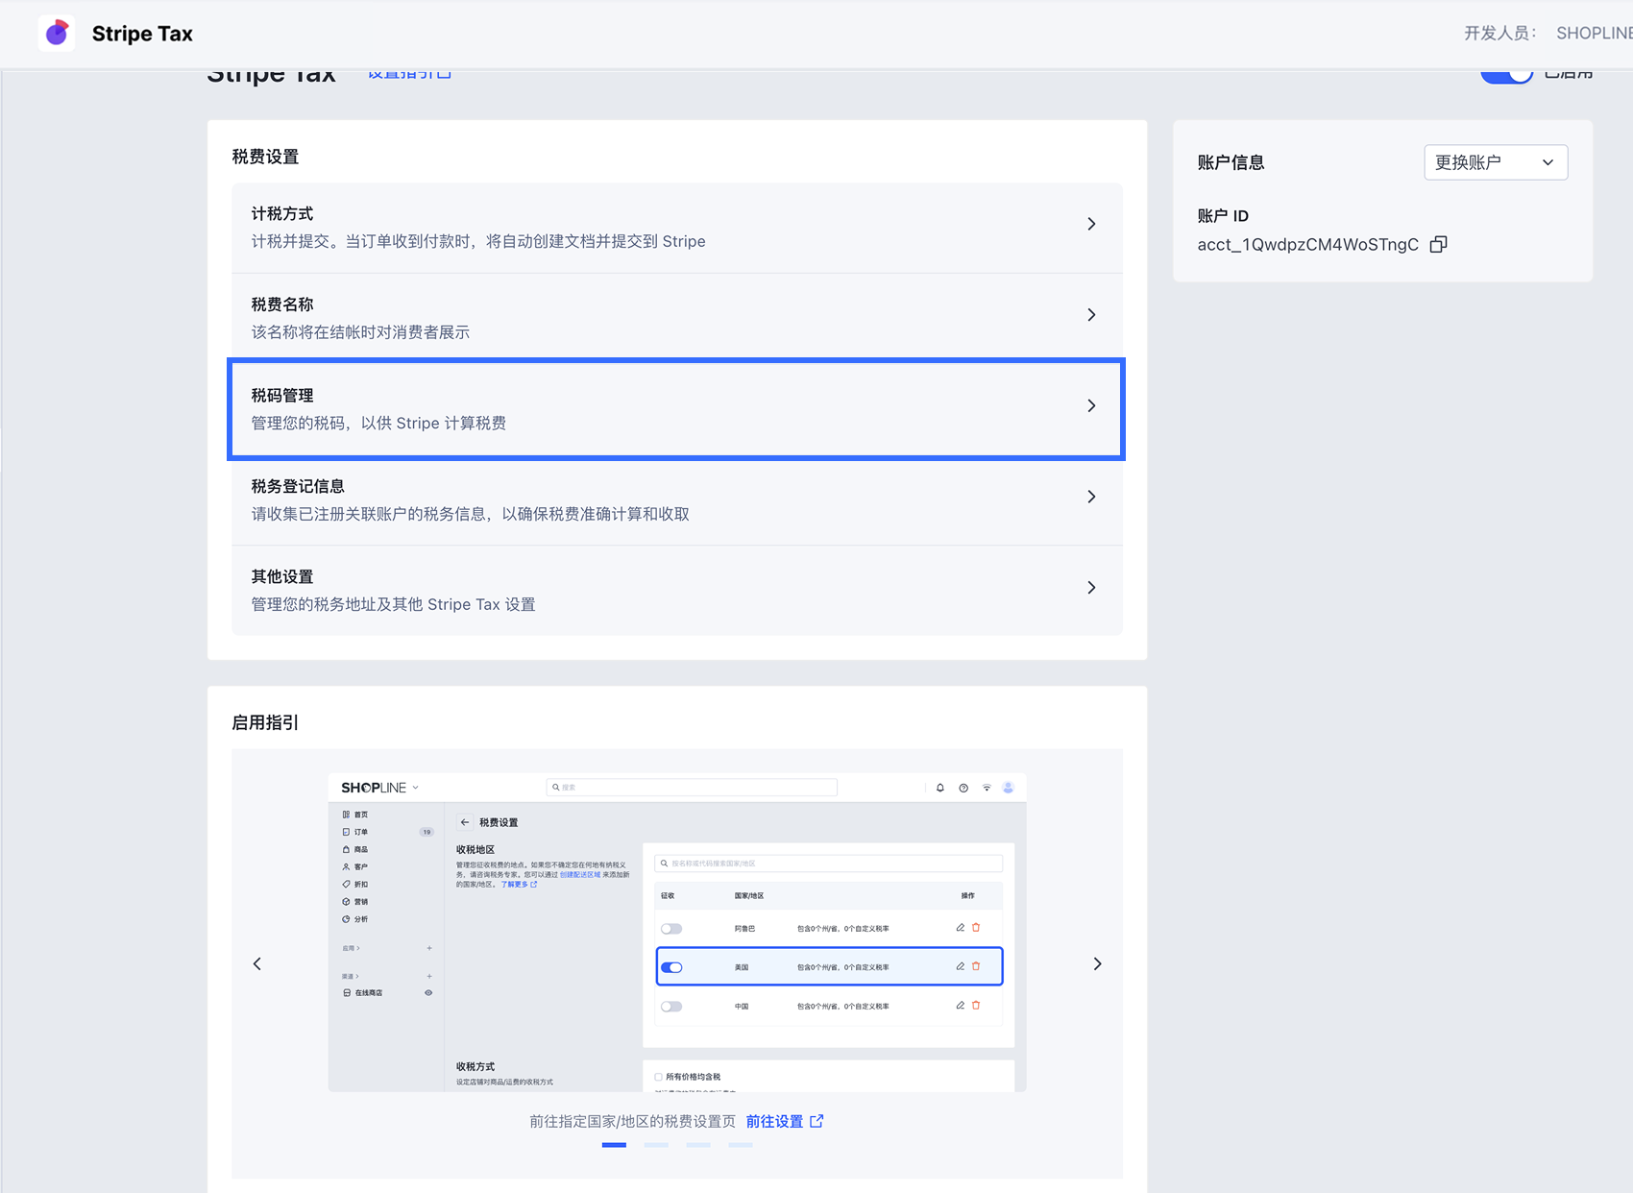Open the 税码管理 settings row

click(677, 409)
